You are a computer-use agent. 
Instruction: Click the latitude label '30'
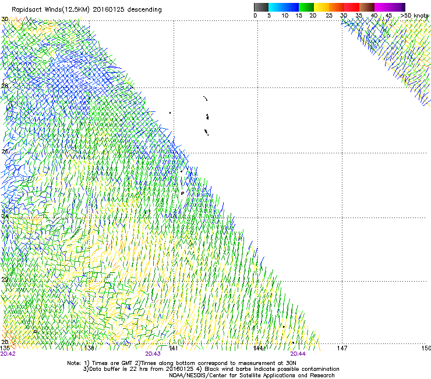(5, 19)
